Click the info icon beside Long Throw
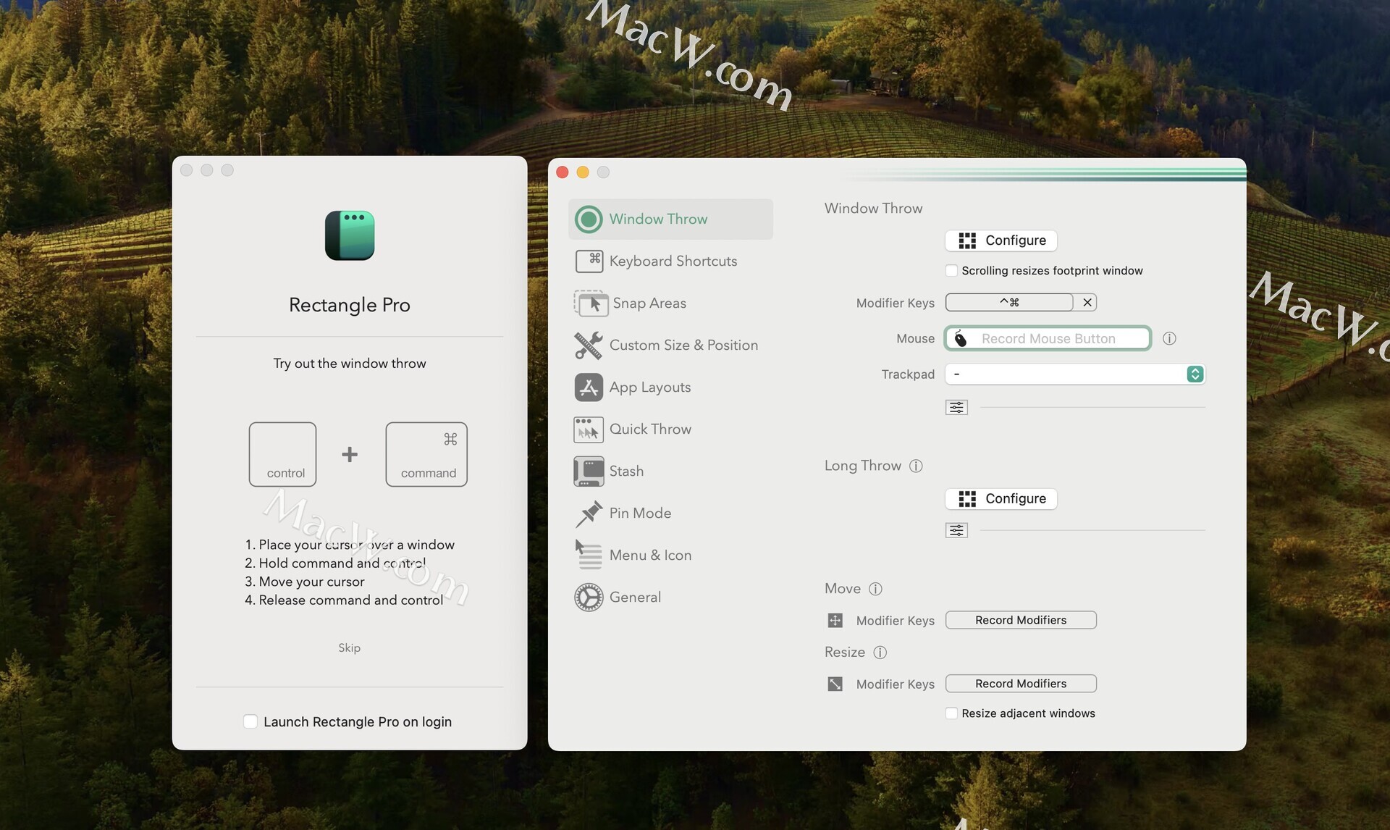This screenshot has width=1390, height=830. click(916, 466)
